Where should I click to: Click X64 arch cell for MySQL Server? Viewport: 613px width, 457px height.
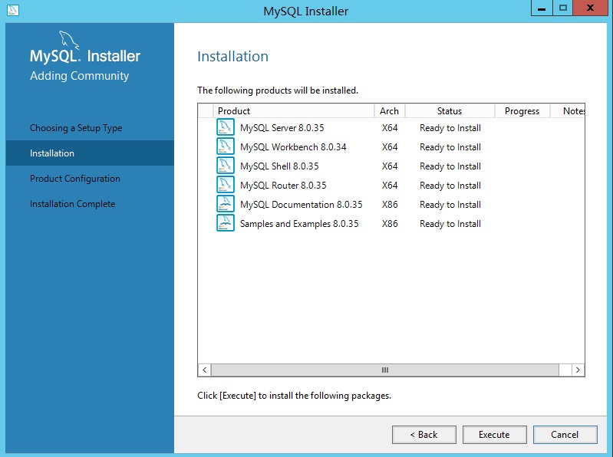pyautogui.click(x=390, y=128)
